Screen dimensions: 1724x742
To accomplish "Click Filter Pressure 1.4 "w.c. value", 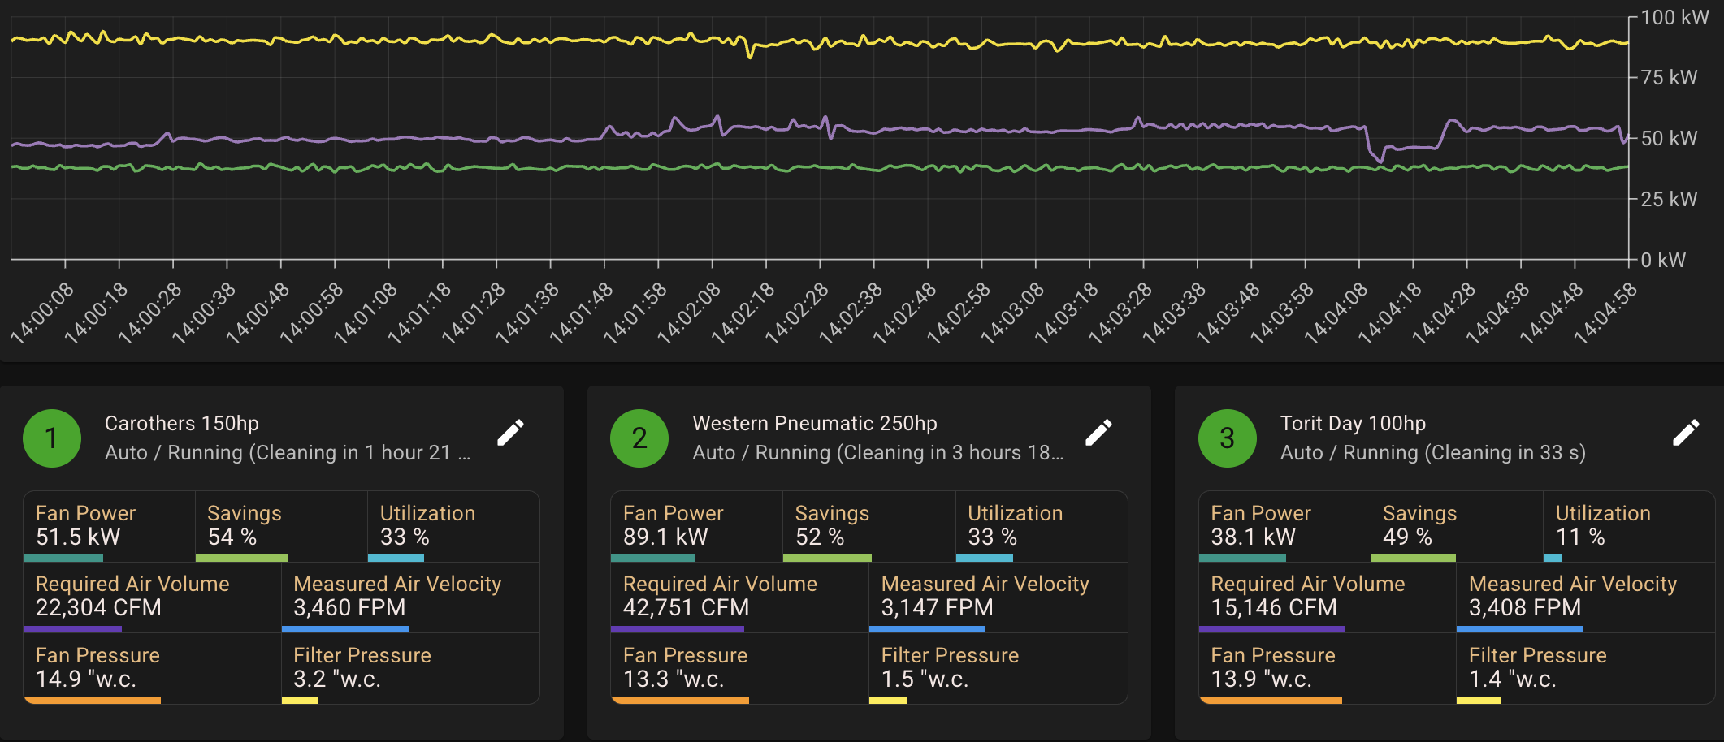I will (x=1513, y=679).
